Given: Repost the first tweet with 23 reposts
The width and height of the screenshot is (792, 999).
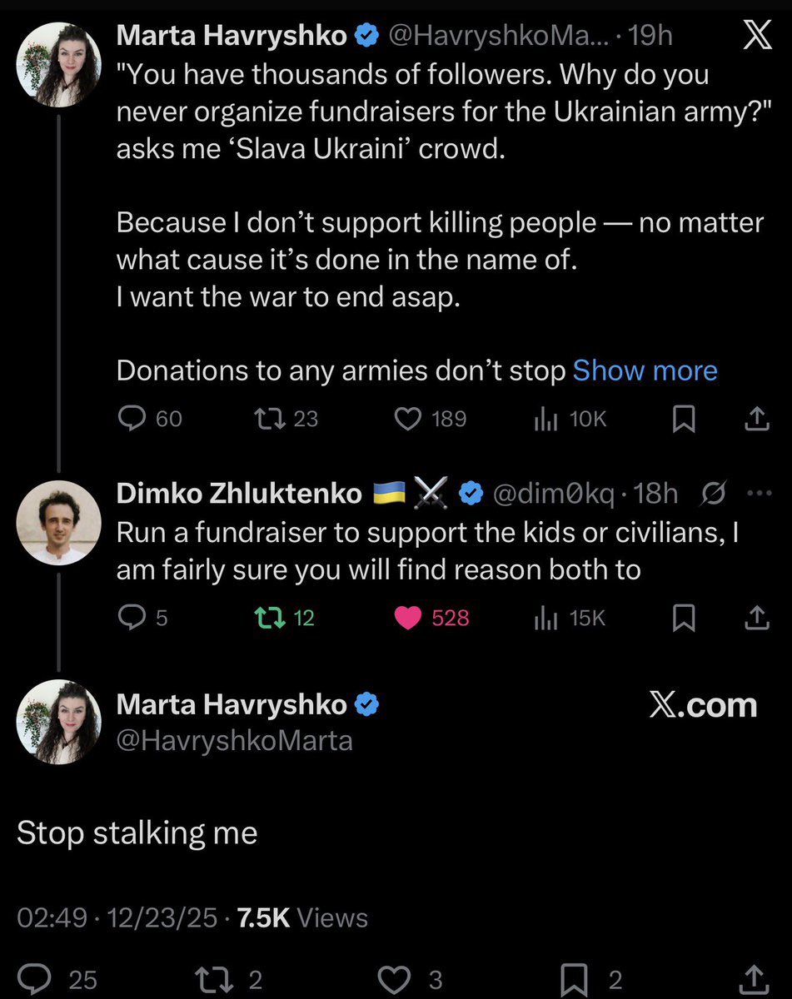Looking at the screenshot, I should click(x=269, y=419).
